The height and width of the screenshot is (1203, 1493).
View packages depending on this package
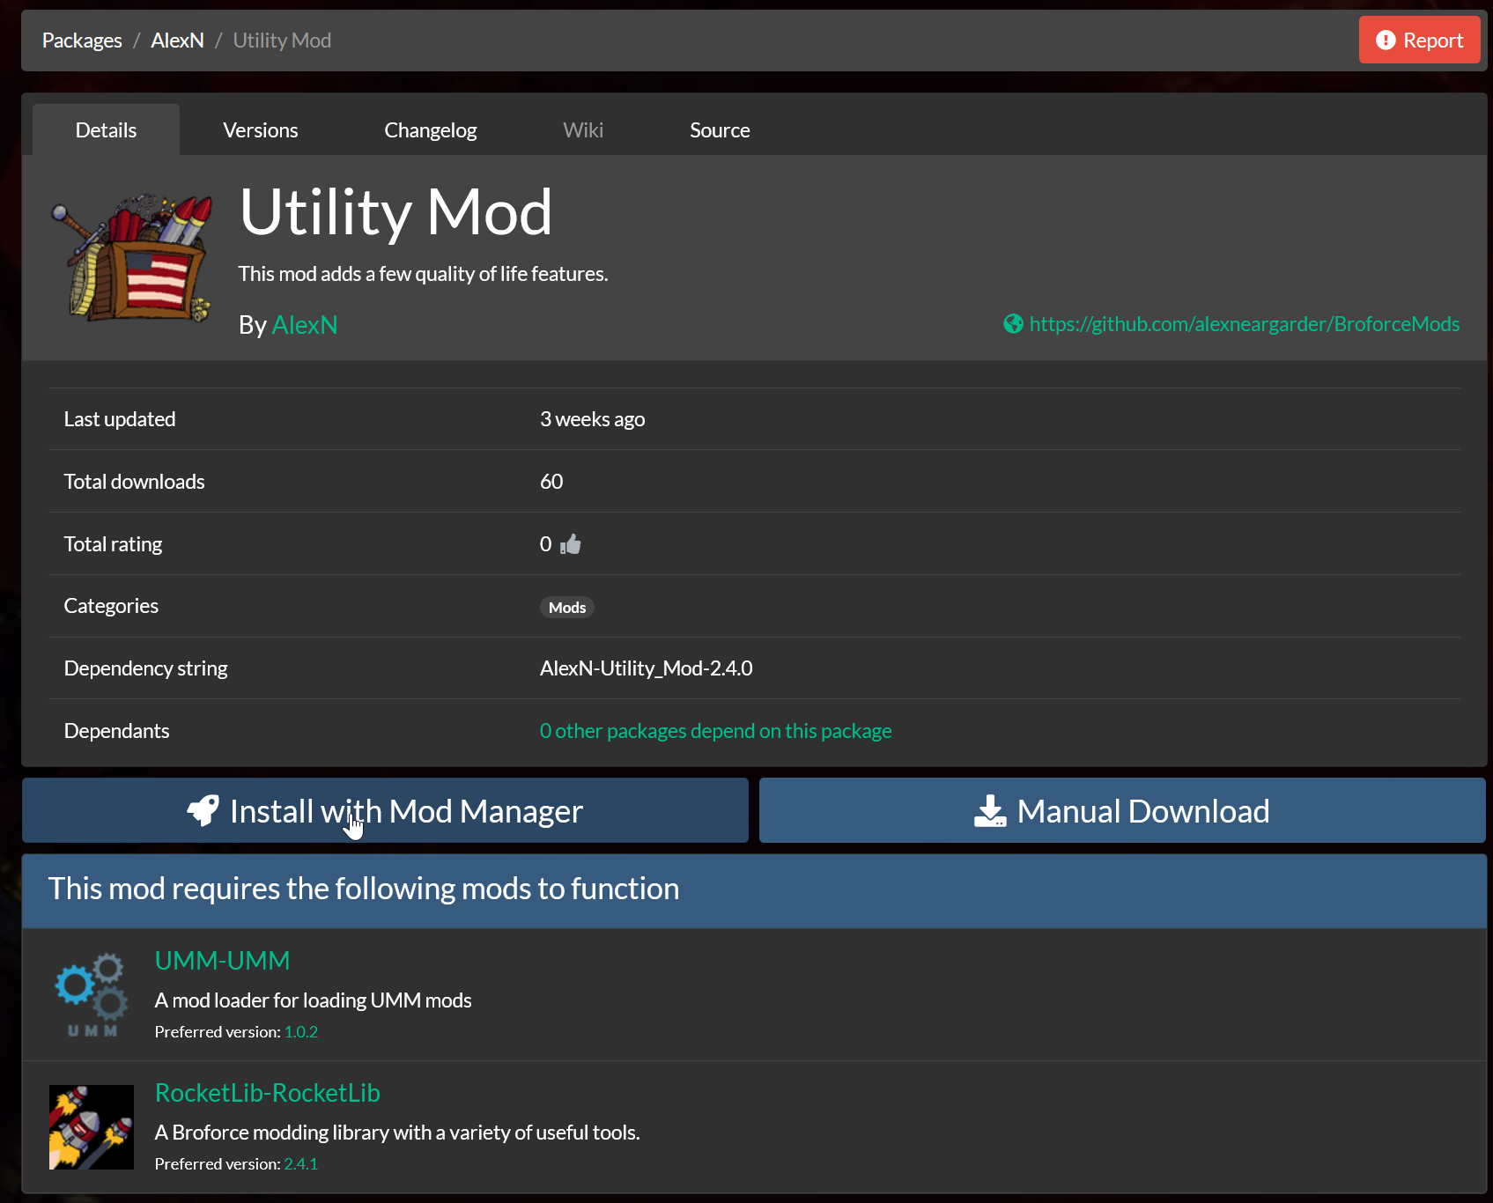(715, 731)
